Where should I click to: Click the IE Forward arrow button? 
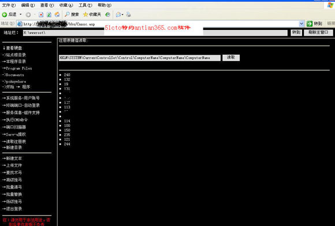[x=28, y=14]
